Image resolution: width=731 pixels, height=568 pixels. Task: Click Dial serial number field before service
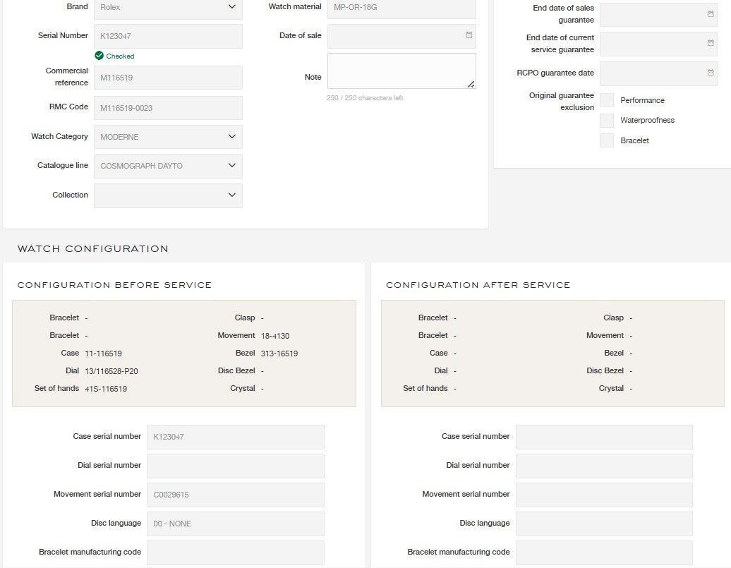(x=235, y=466)
